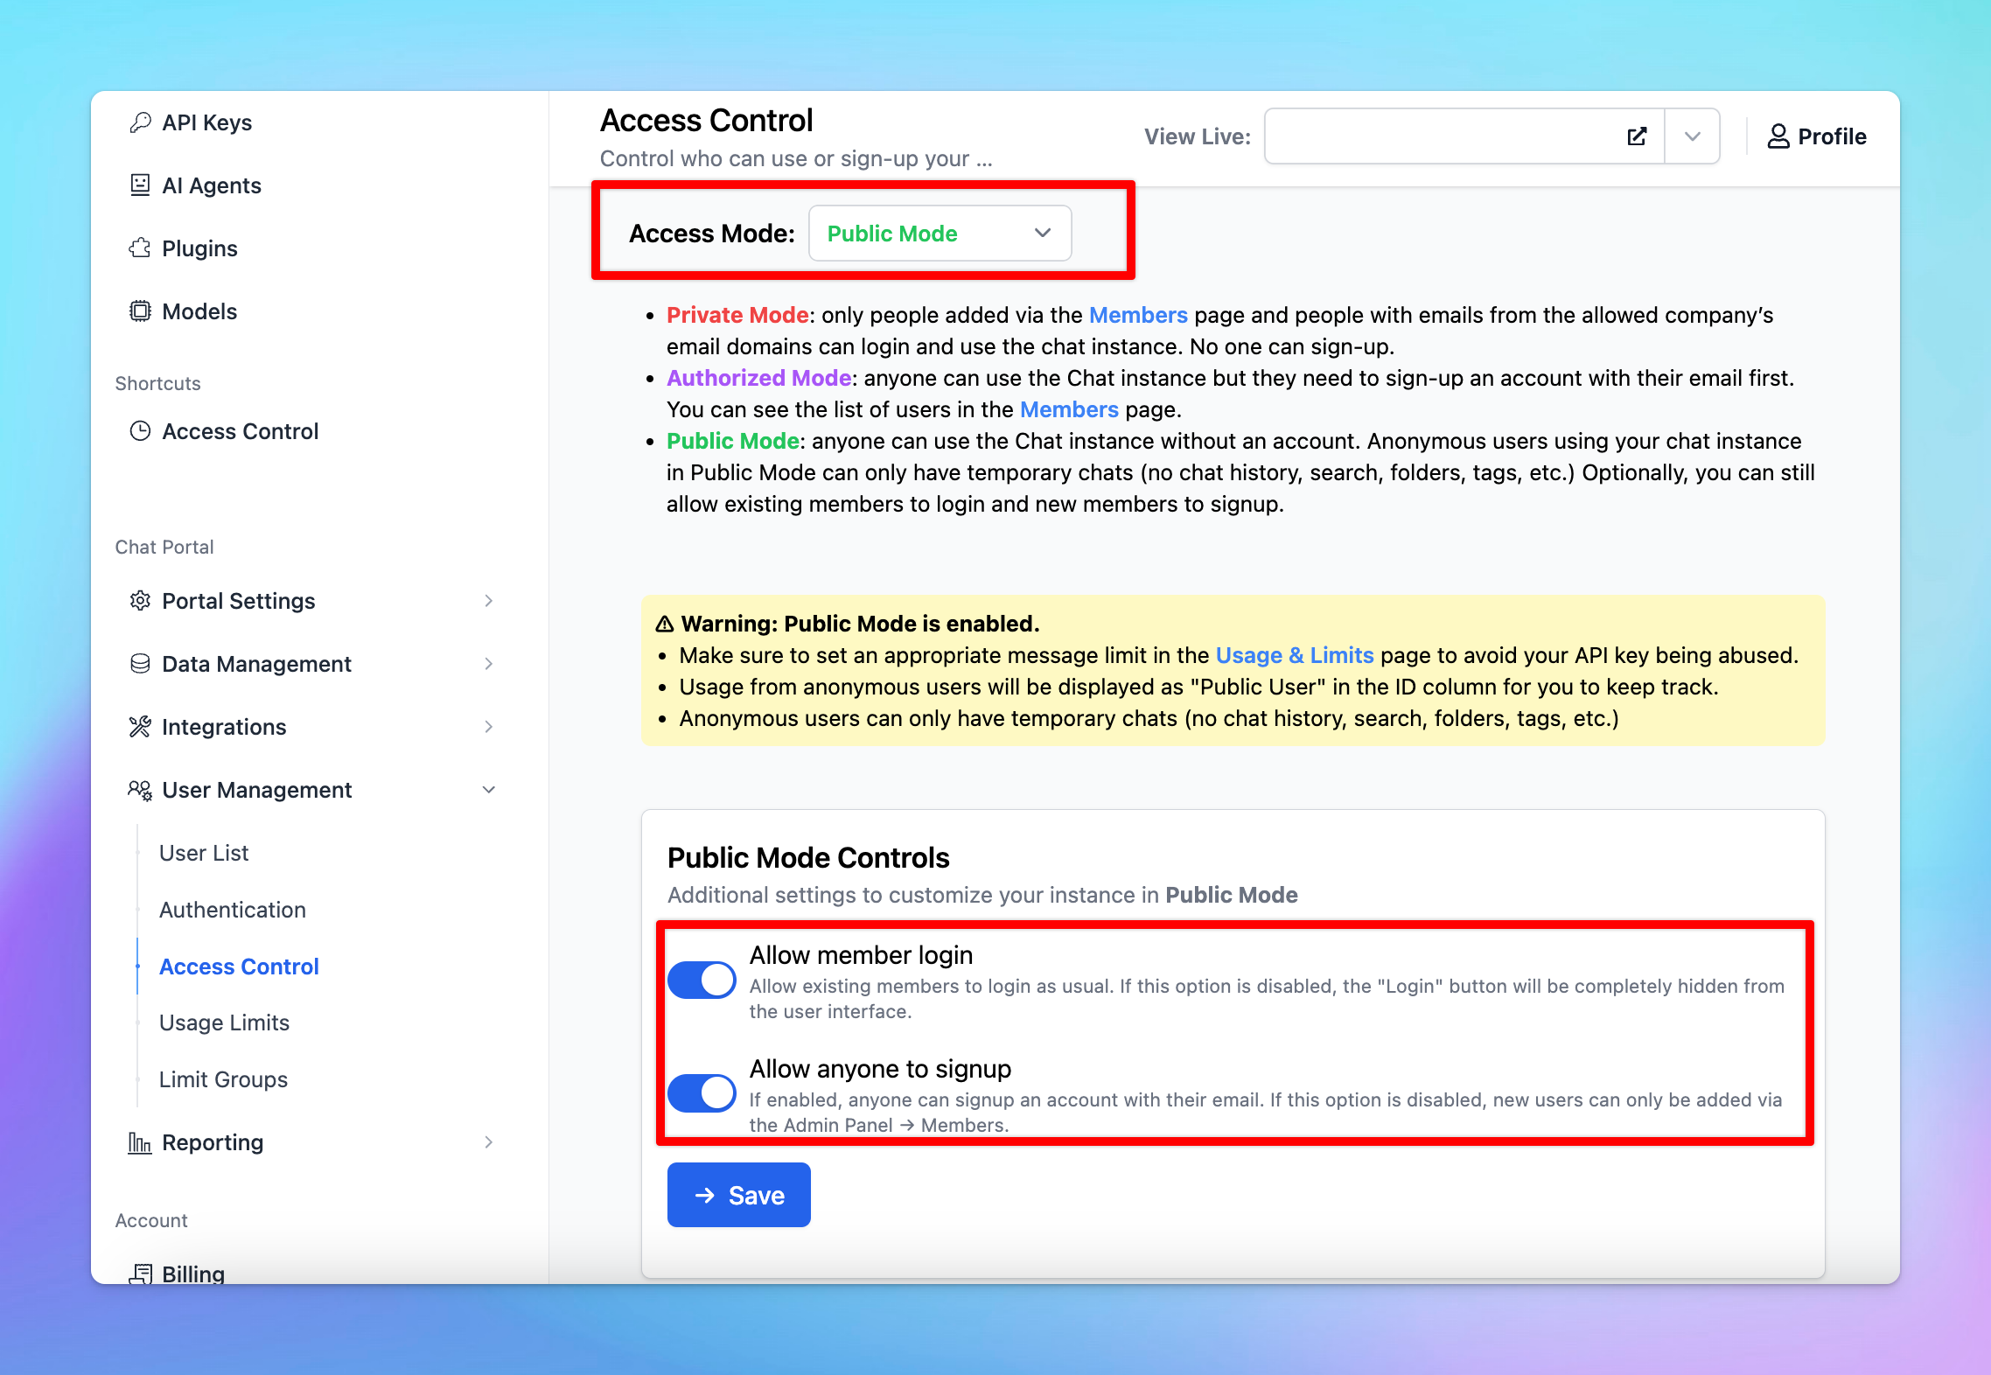This screenshot has width=1991, height=1375.
Task: Click the Allow member login label
Action: 861,955
